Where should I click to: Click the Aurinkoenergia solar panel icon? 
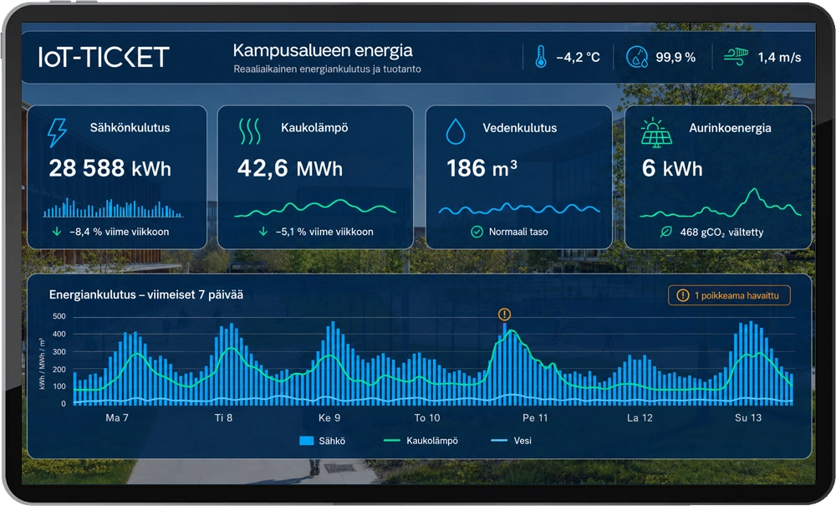click(x=656, y=133)
